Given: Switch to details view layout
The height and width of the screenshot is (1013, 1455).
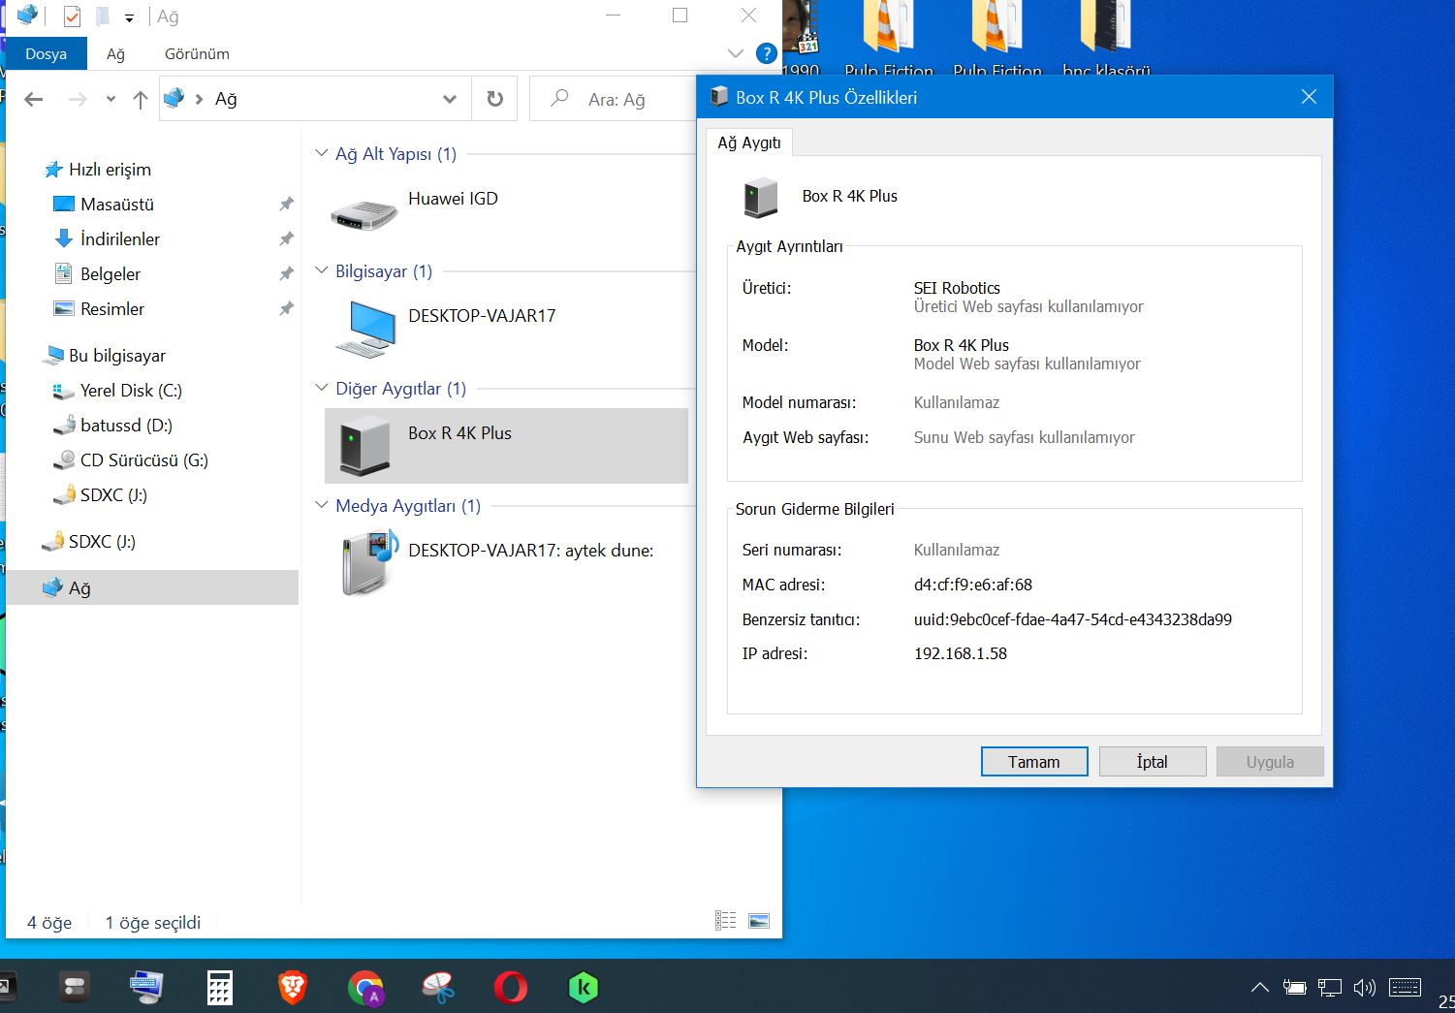Looking at the screenshot, I should (725, 921).
